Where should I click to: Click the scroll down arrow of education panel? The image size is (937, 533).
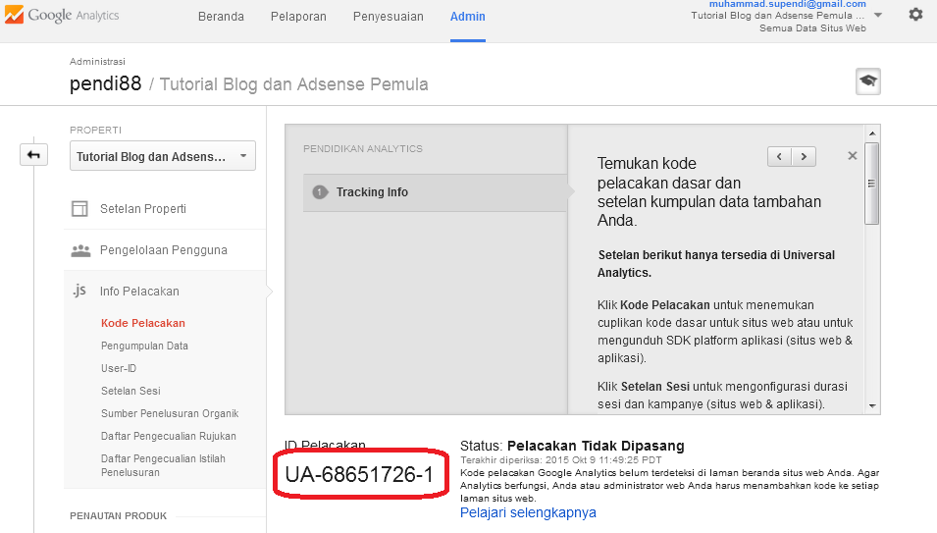pyautogui.click(x=872, y=405)
